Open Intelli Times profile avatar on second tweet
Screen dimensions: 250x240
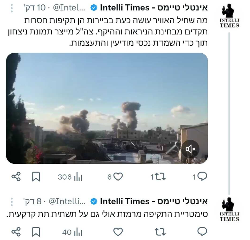click(229, 209)
